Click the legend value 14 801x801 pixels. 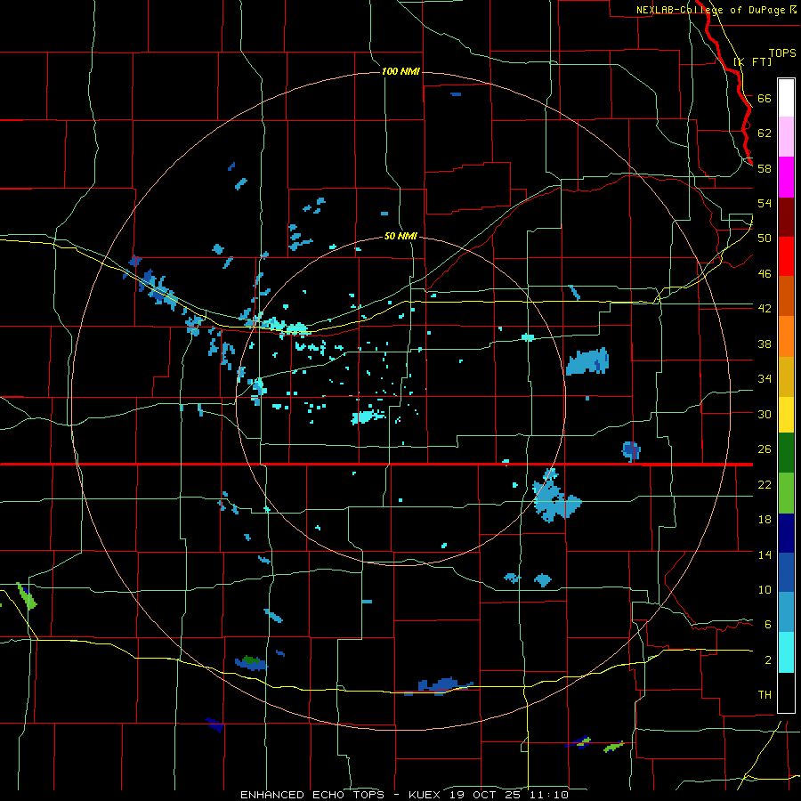coord(765,554)
